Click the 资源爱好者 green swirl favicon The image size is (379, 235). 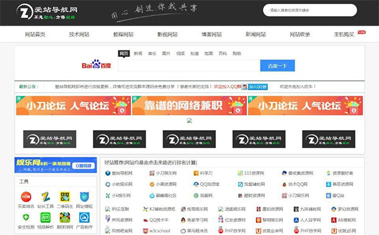(328, 173)
